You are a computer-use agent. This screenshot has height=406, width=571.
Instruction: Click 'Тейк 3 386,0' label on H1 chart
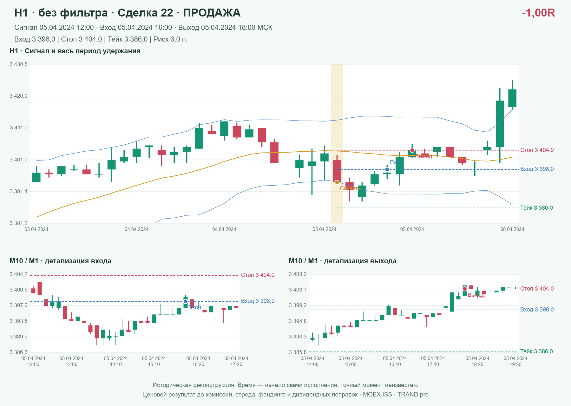(536, 208)
